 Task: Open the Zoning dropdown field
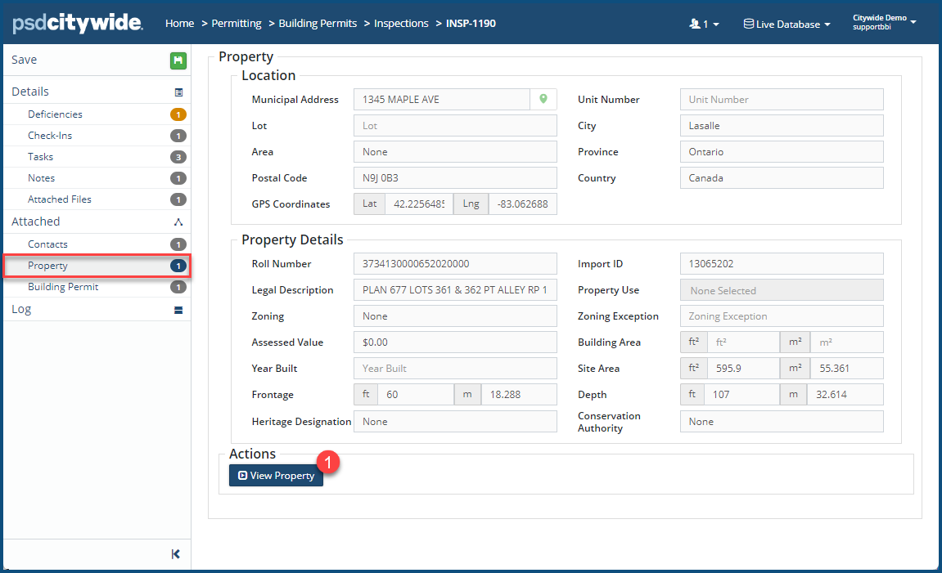click(455, 316)
